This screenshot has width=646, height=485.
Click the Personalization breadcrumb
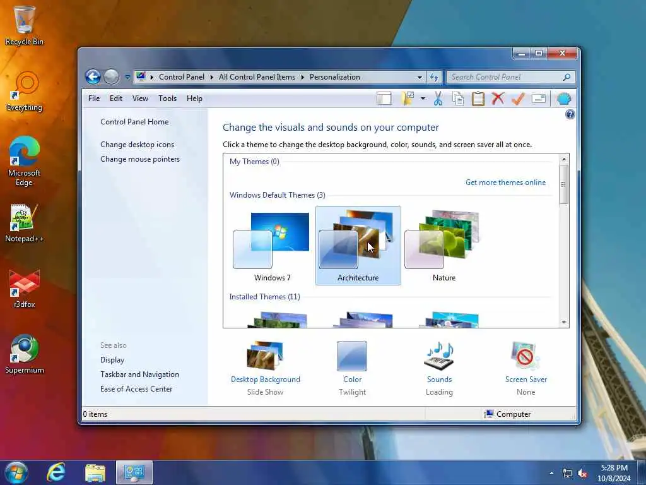(x=334, y=77)
